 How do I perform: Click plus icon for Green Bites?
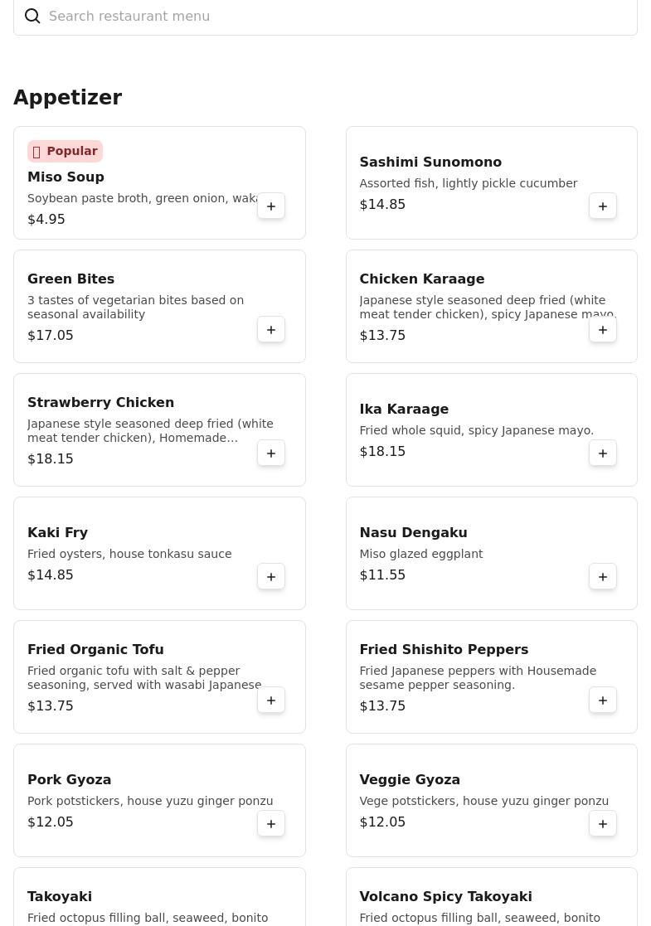pos(271,330)
